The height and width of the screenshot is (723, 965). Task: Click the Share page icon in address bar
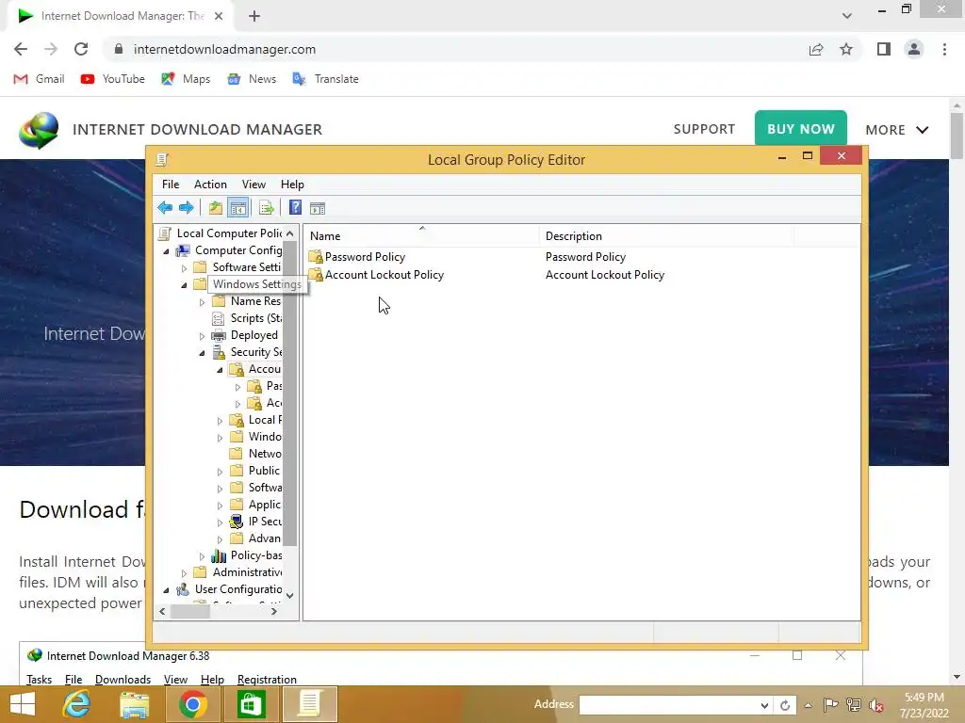point(816,49)
